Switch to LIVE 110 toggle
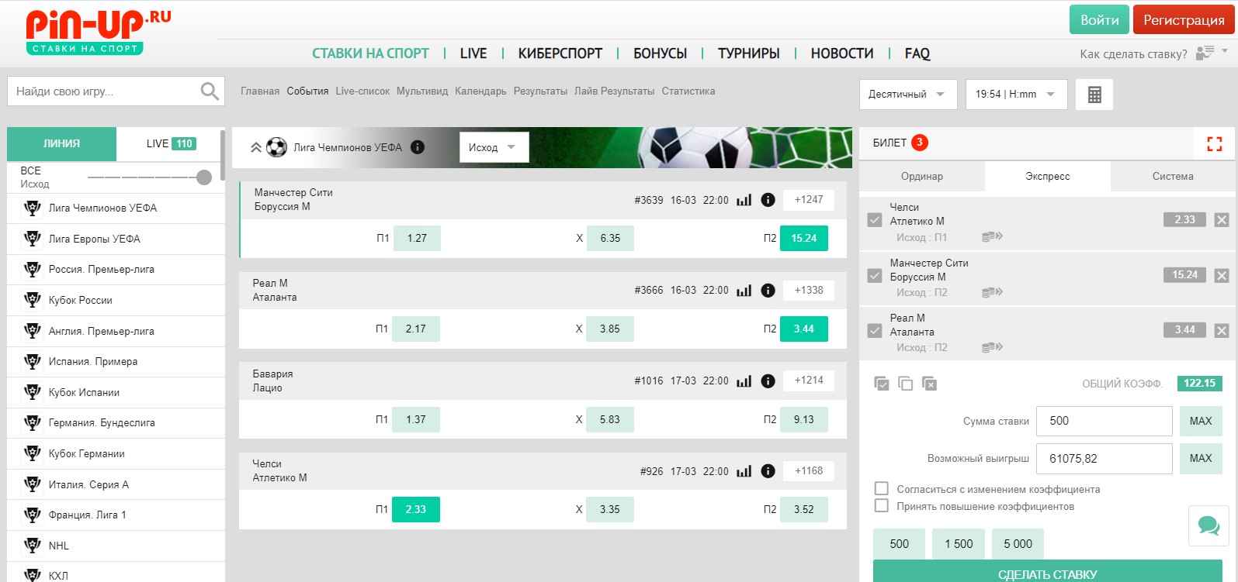The width and height of the screenshot is (1238, 582). [171, 144]
